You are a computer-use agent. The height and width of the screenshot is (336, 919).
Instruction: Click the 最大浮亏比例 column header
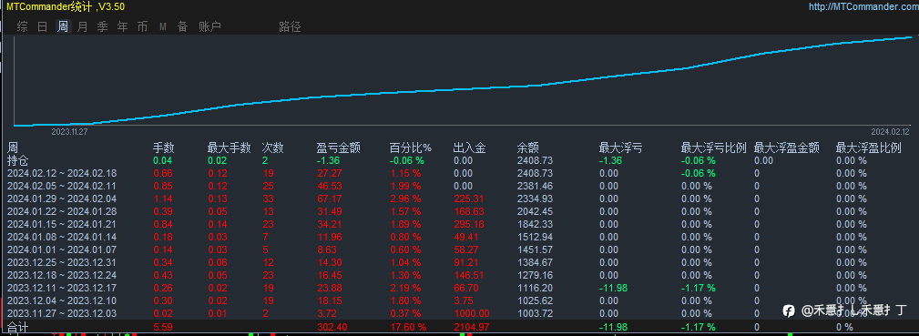(x=713, y=148)
